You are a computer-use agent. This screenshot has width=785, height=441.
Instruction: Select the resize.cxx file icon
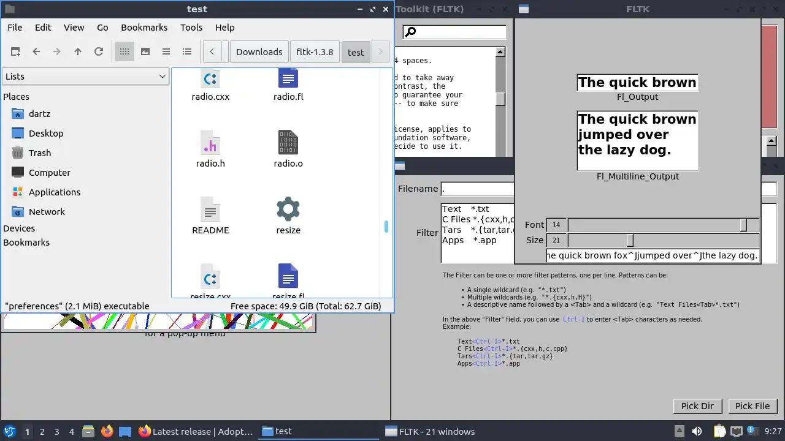210,276
